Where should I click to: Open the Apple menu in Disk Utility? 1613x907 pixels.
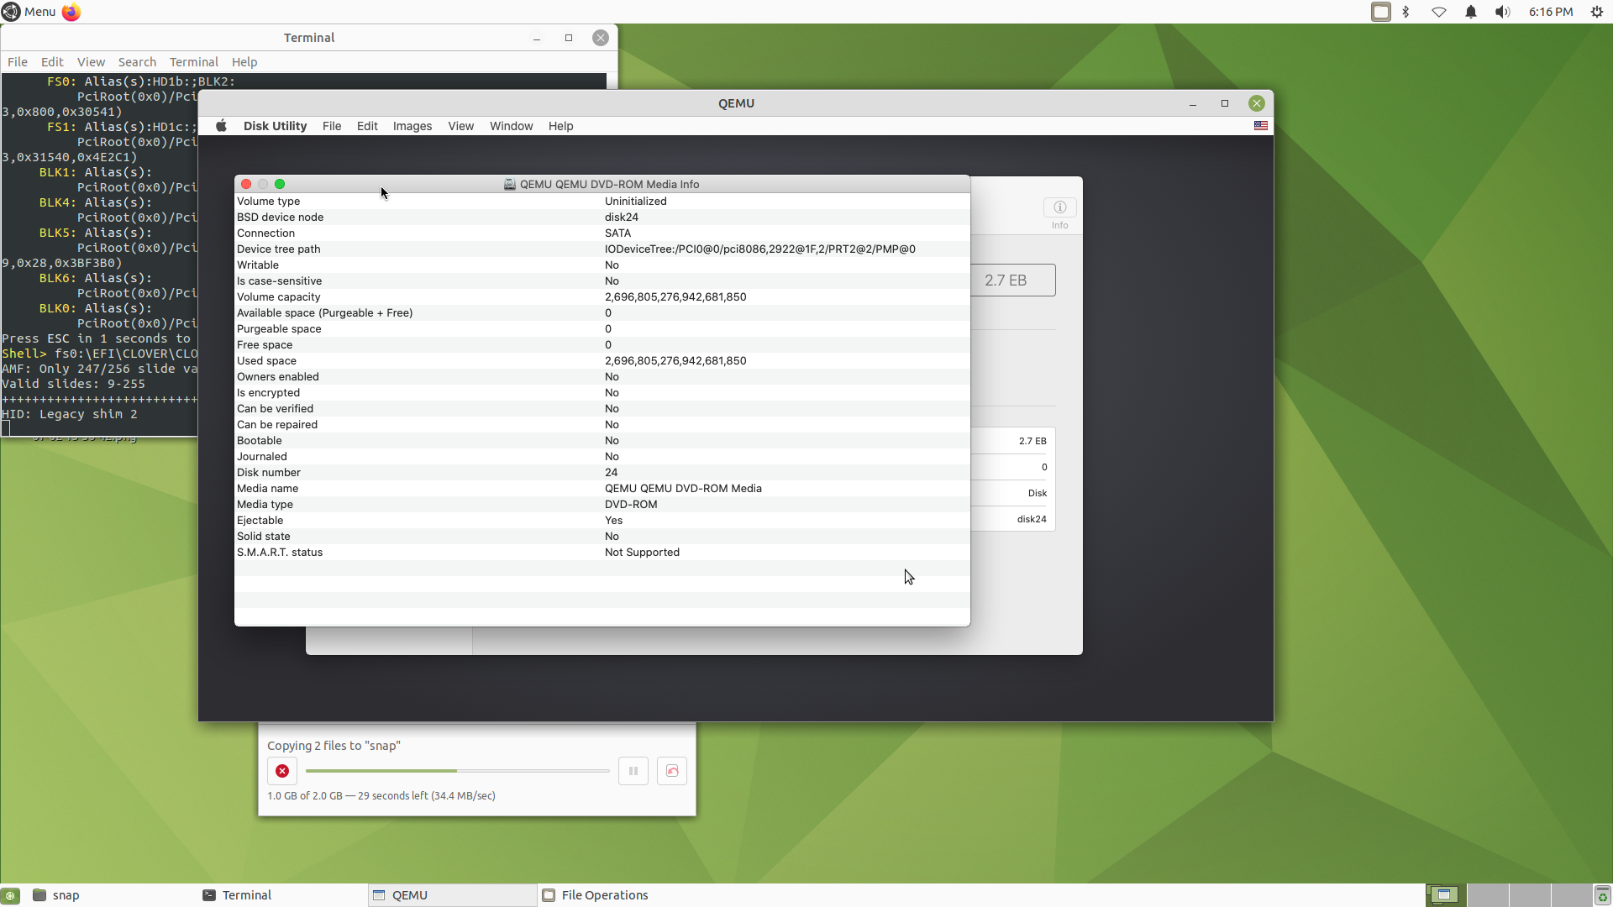coord(222,126)
